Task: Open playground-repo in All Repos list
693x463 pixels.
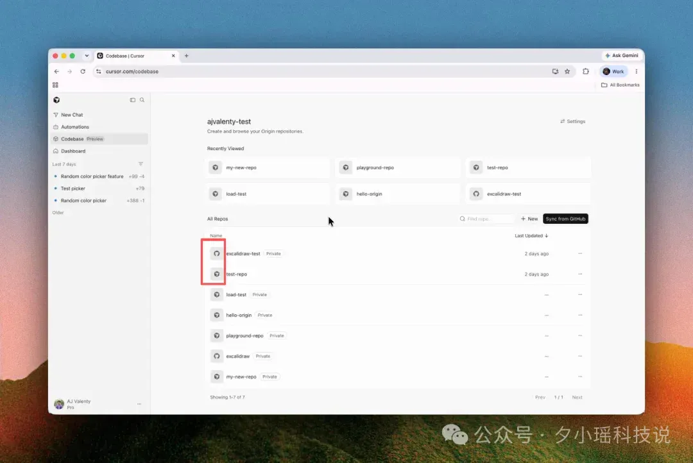Action: [244, 336]
